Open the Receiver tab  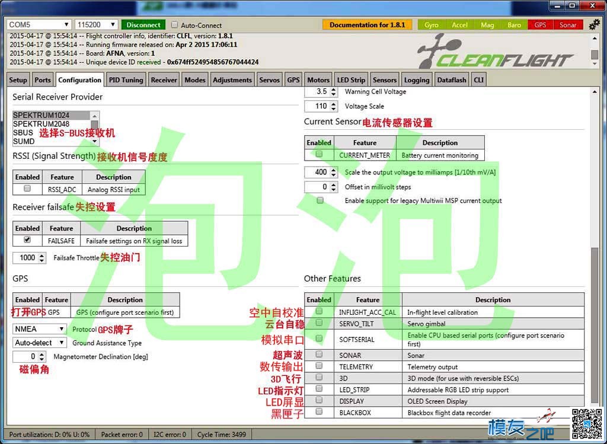click(x=164, y=80)
